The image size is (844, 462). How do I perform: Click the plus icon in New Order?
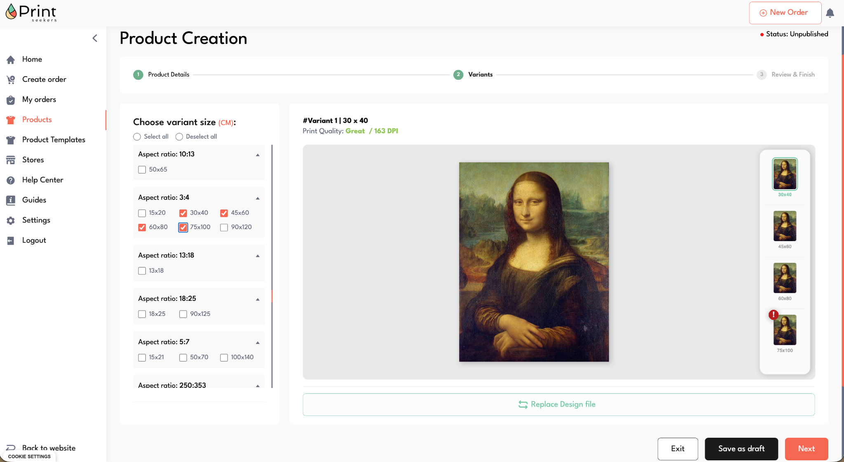coord(763,13)
